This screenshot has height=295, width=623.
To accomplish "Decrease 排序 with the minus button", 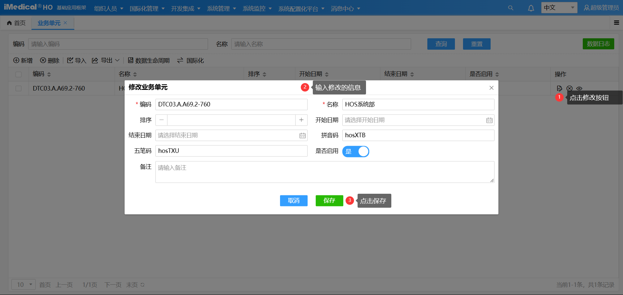I will pos(162,120).
